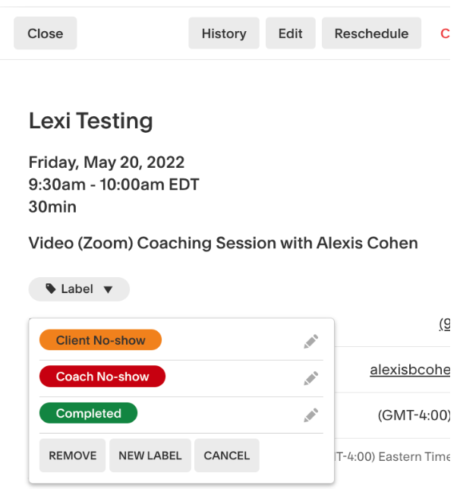Screen dimensions: 460x489
Task: Click the tag icon in Label button
Action: [x=51, y=289]
